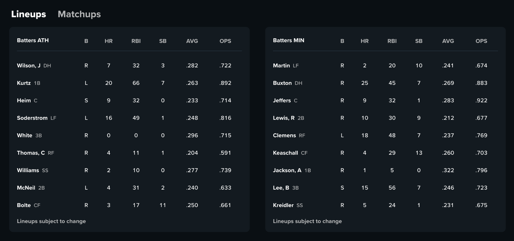Click the Batters MIN header

tap(288, 40)
